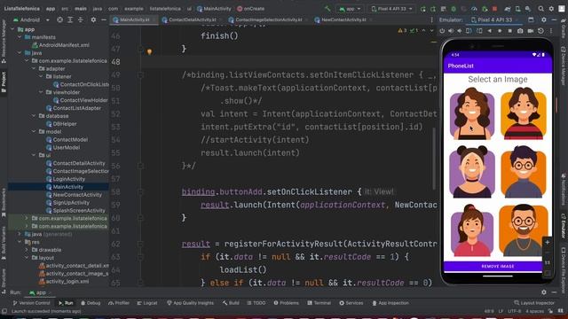Open Pixel 4 API 33 device dropdown
The width and height of the screenshot is (568, 319).
click(391, 9)
